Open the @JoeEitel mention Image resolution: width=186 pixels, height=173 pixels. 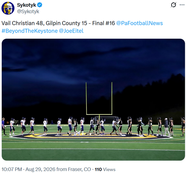click(71, 31)
